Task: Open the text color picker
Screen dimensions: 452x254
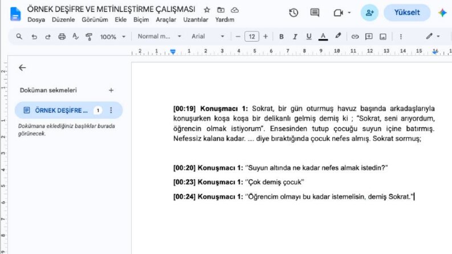Action: point(323,36)
